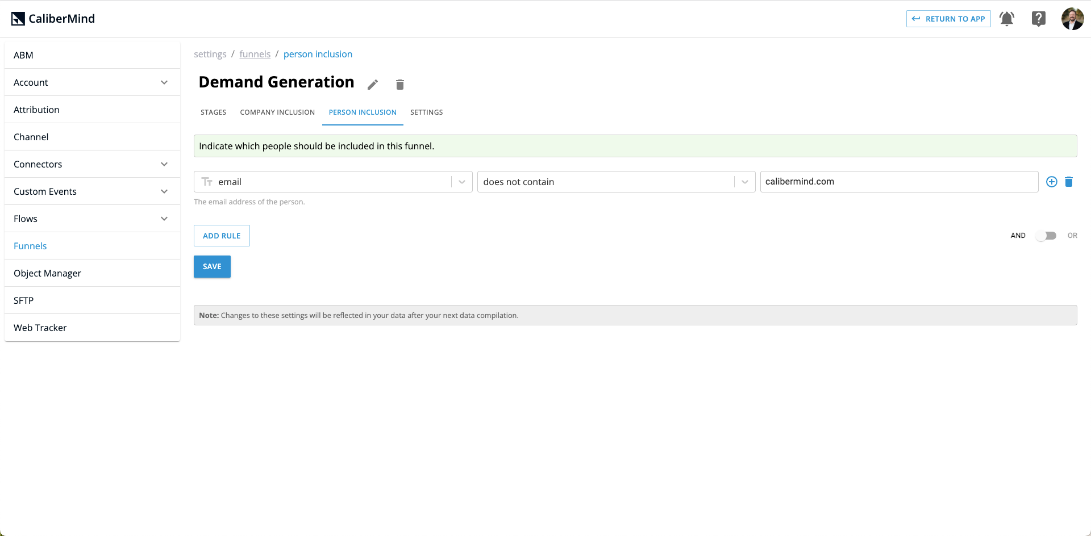Select Funnels in the sidebar
1091x536 pixels.
coord(92,246)
